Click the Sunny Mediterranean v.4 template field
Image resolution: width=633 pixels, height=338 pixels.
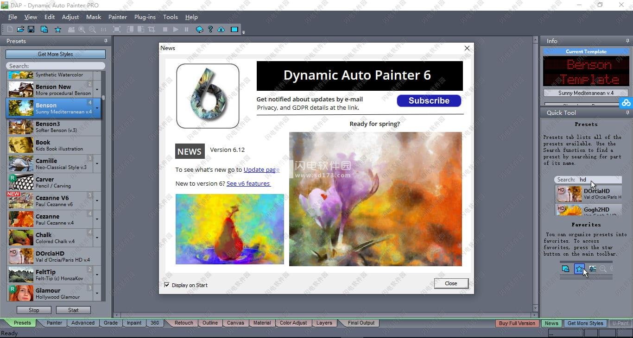(x=586, y=93)
